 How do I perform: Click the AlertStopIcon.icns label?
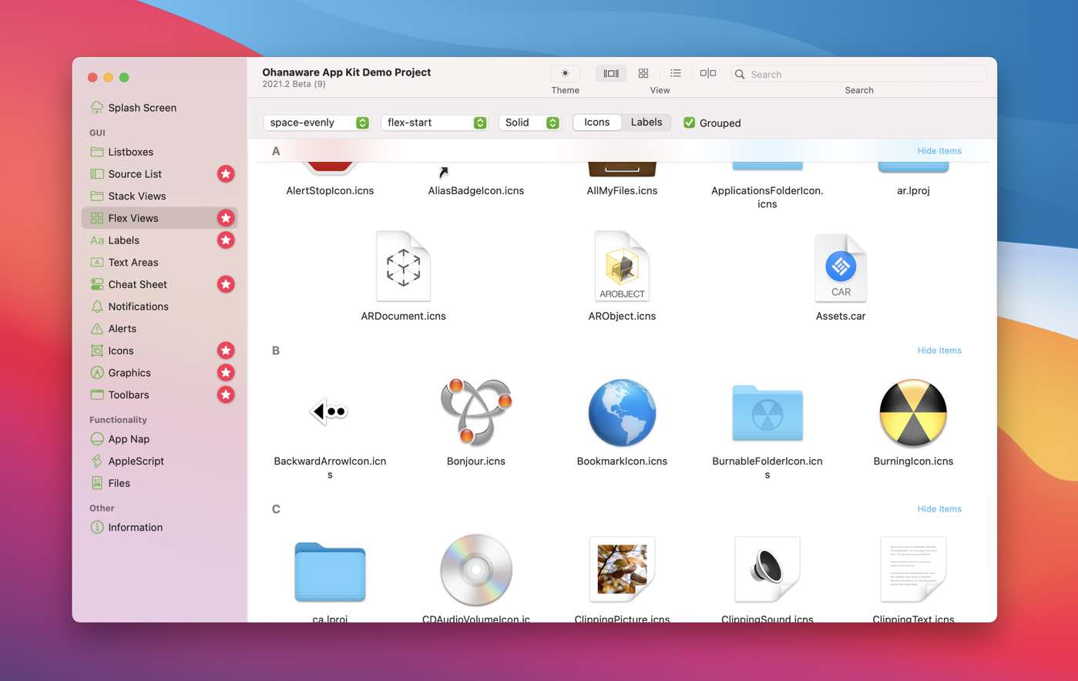(x=330, y=191)
